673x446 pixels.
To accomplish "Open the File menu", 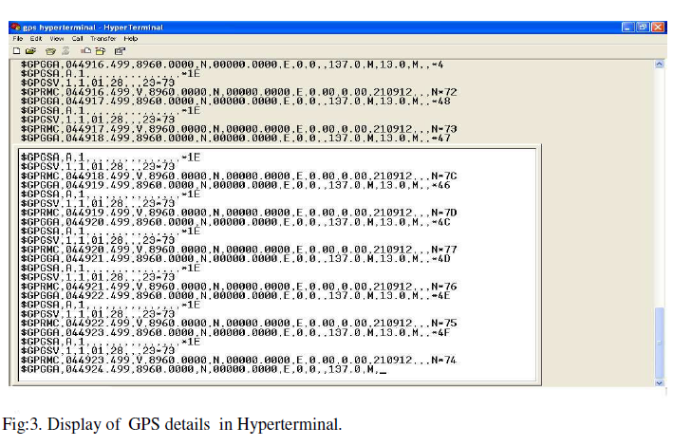I will 18,39.
